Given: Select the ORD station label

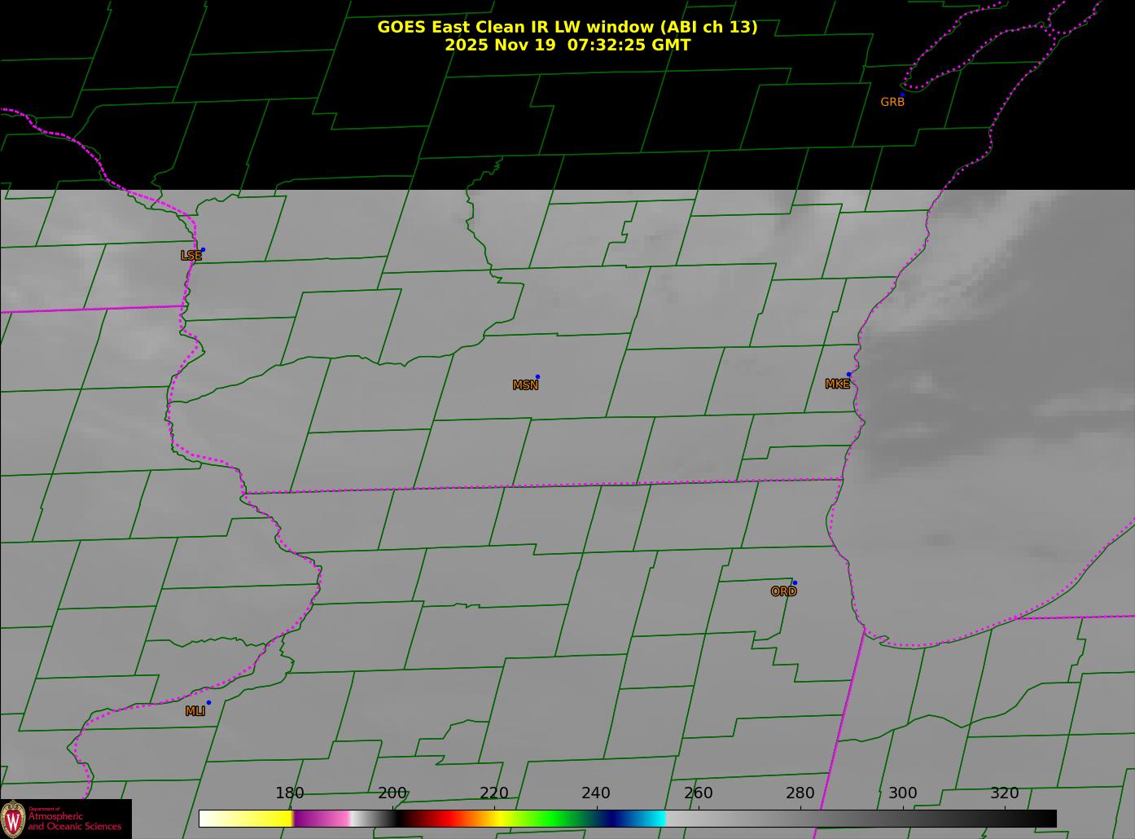Looking at the screenshot, I should [x=783, y=592].
